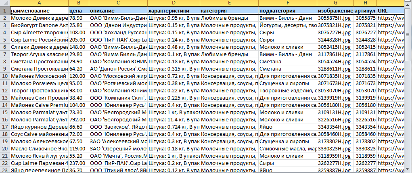Click the 'цена' header cell
Viewport: 412px width, 173px height.
79,11
